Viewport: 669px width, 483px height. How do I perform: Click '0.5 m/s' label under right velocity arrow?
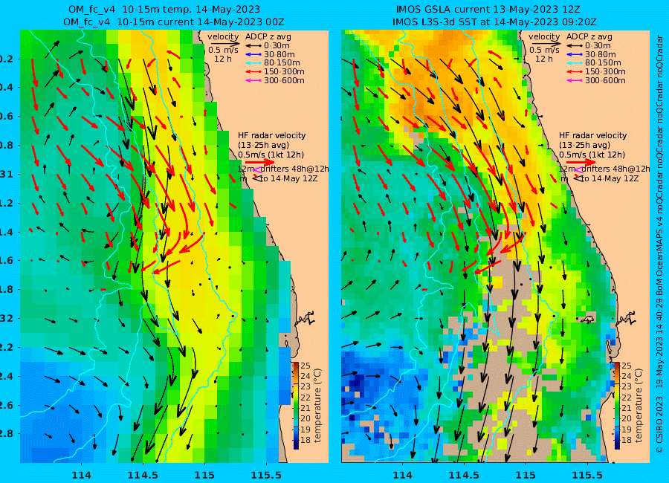(x=544, y=50)
